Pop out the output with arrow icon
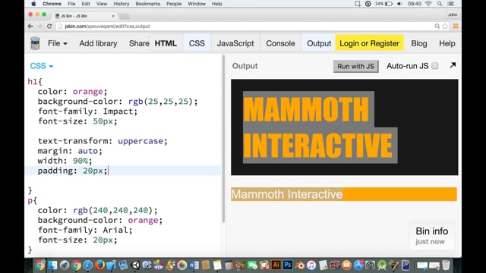This screenshot has width=486, height=273. click(x=453, y=65)
